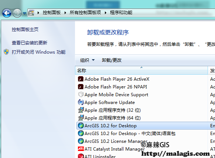The height and width of the screenshot is (158, 215).
Task: Sort the list by 名称 column header
Action: tap(141, 70)
